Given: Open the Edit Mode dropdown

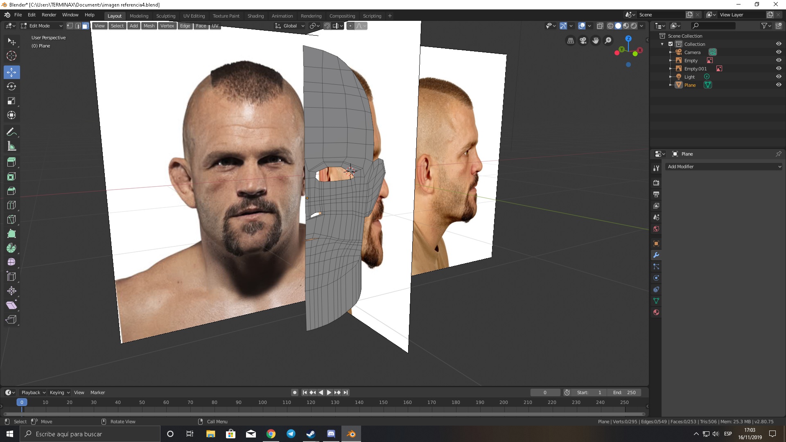Looking at the screenshot, I should pos(42,26).
